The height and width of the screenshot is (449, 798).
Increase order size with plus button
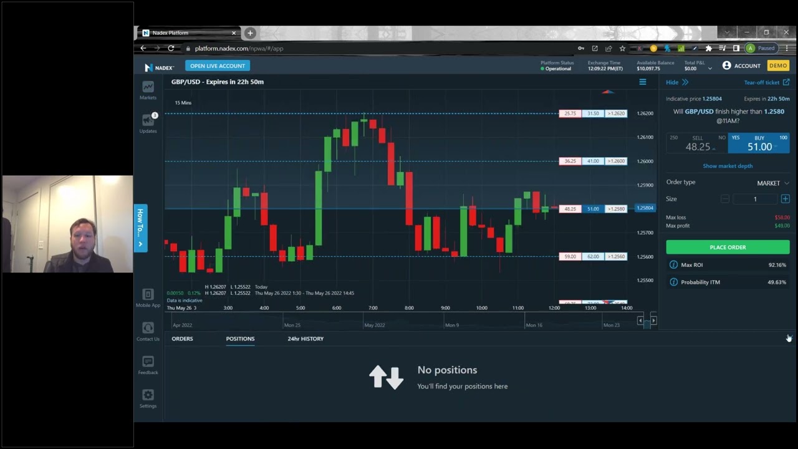pyautogui.click(x=785, y=199)
